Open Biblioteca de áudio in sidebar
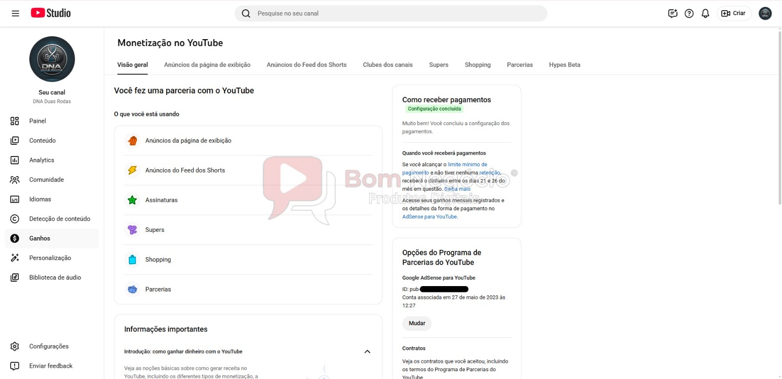782x379 pixels. pyautogui.click(x=55, y=277)
